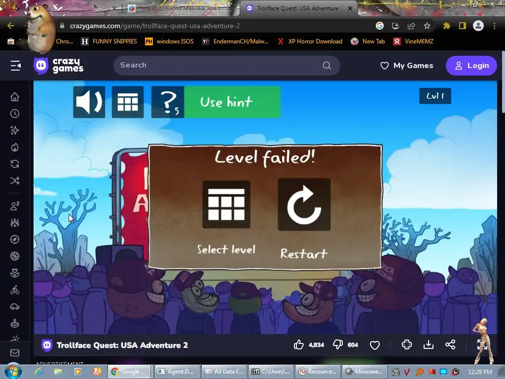Image resolution: width=505 pixels, height=379 pixels.
Task: Switch to the Resource... taskbar window
Action: point(318,372)
